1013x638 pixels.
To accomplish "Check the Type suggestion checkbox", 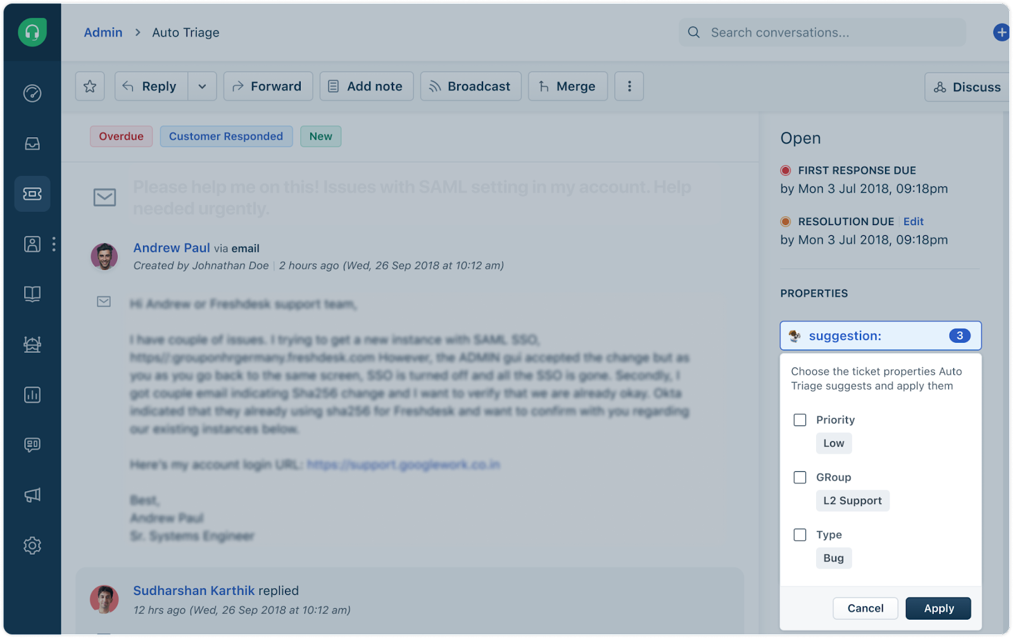I will pyautogui.click(x=800, y=535).
